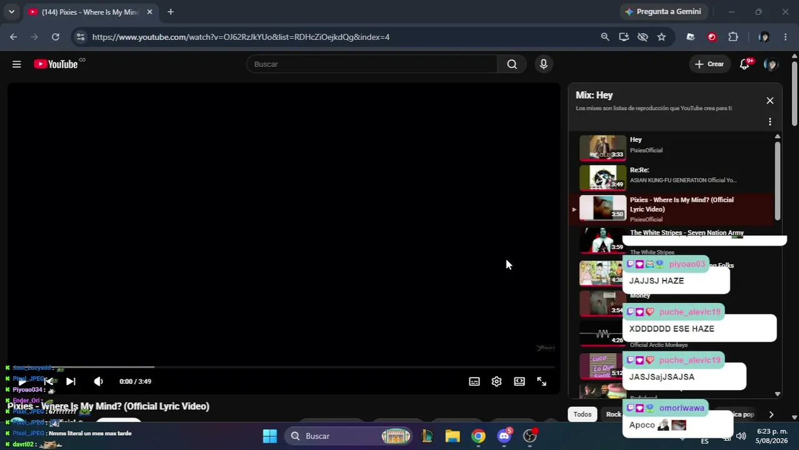Click the playlist panel scrollbar thumb
This screenshot has width=799, height=450.
(777, 180)
